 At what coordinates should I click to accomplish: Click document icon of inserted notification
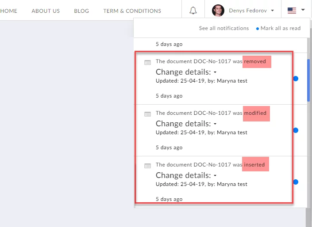click(x=148, y=166)
